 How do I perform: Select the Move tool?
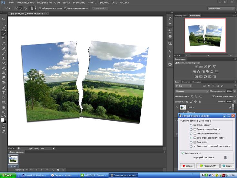[x=4, y=19]
